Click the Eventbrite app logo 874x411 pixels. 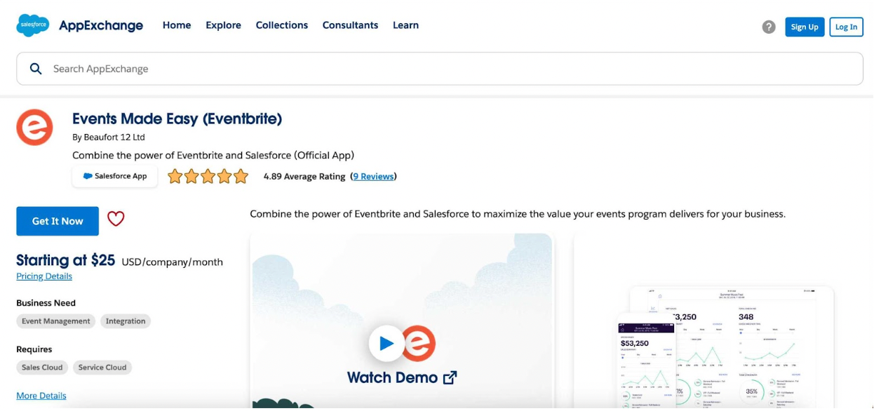coord(35,127)
